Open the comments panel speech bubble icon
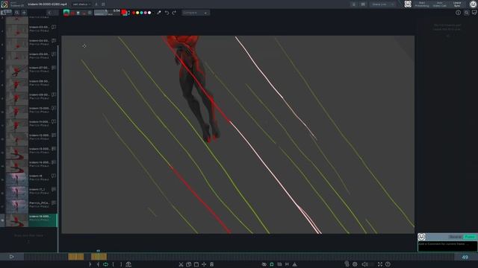 474,13
